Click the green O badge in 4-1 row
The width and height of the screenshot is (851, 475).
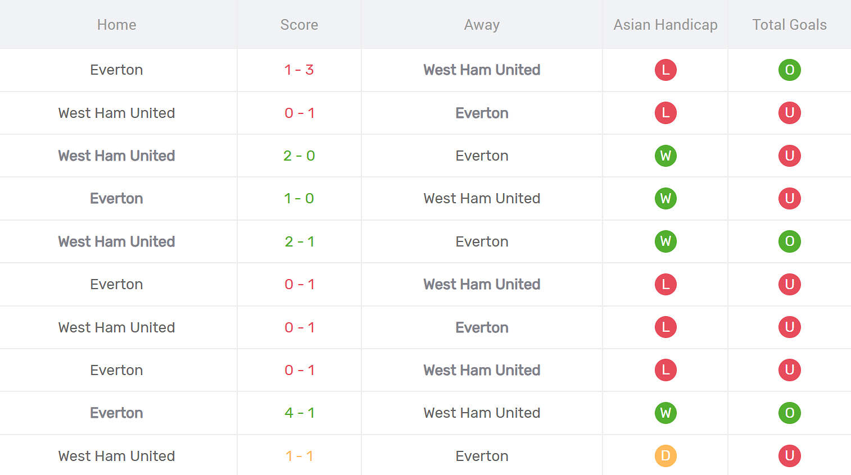tap(789, 413)
